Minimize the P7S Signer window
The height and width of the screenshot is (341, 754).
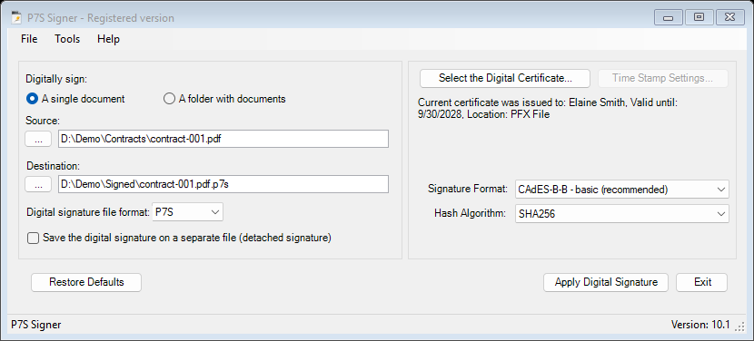click(668, 18)
